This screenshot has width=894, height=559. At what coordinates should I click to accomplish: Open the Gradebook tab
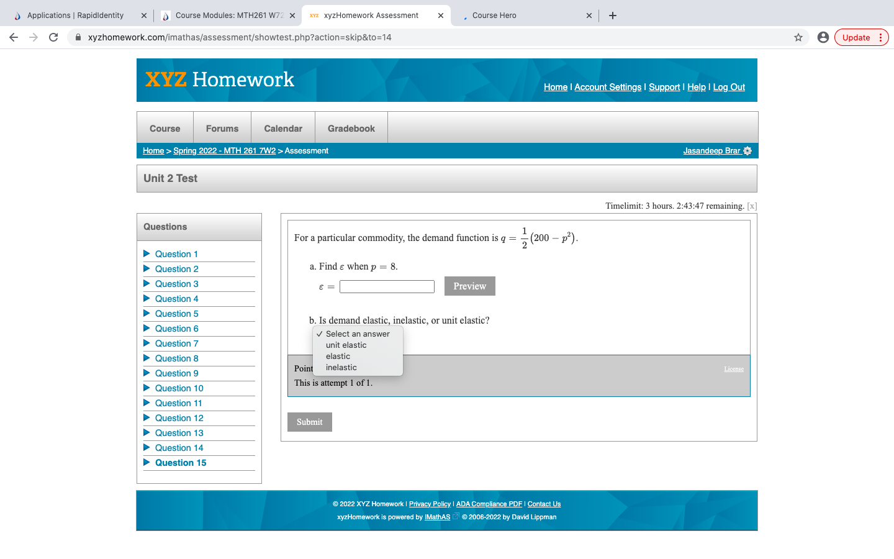pos(351,127)
